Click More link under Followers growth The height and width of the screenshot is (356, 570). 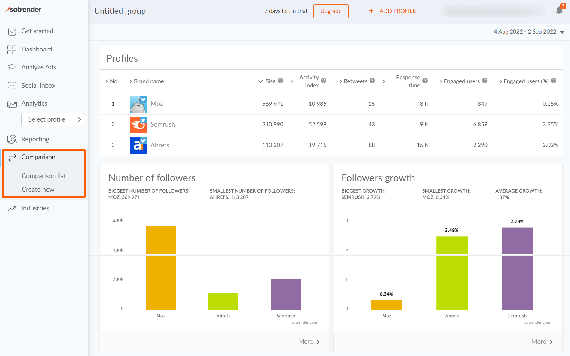(542, 342)
